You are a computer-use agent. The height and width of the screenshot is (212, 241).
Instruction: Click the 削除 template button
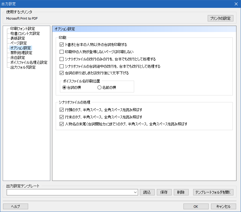pos(181,192)
